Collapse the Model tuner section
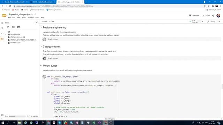The image size is (223, 125). (41, 66)
